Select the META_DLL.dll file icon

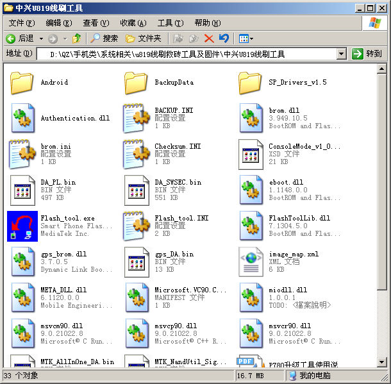(x=22, y=297)
